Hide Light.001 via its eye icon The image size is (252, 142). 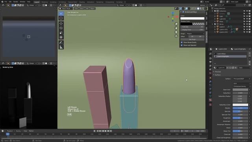coord(247,19)
